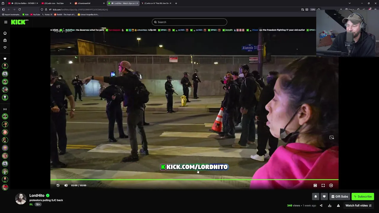The height and width of the screenshot is (213, 379).
Task: Open Watch full video link
Action: point(358,206)
